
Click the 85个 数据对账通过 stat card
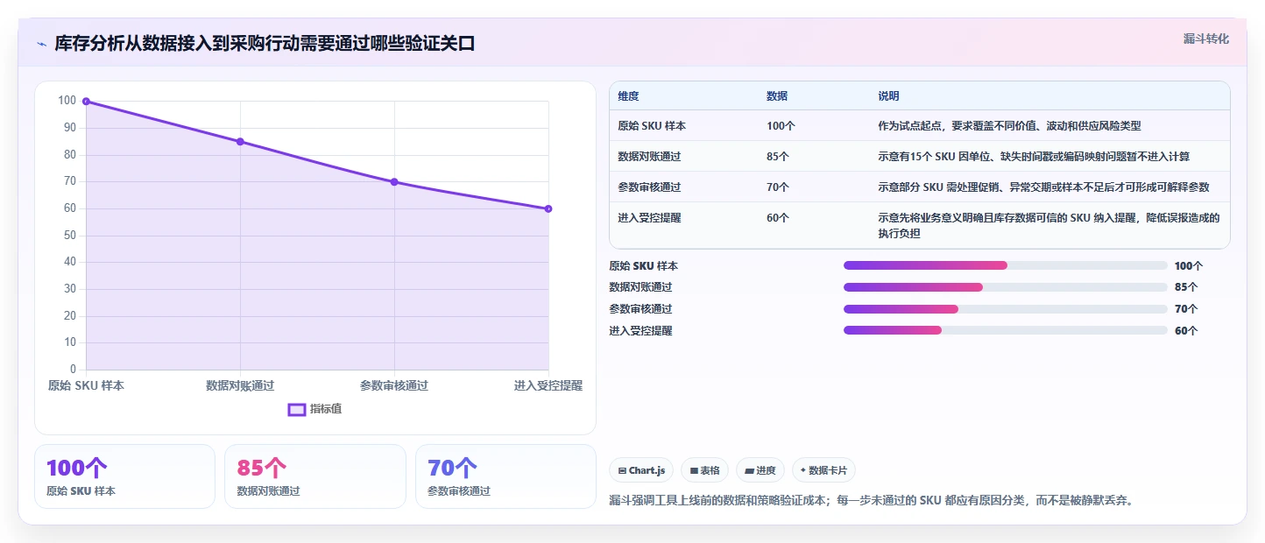[315, 476]
